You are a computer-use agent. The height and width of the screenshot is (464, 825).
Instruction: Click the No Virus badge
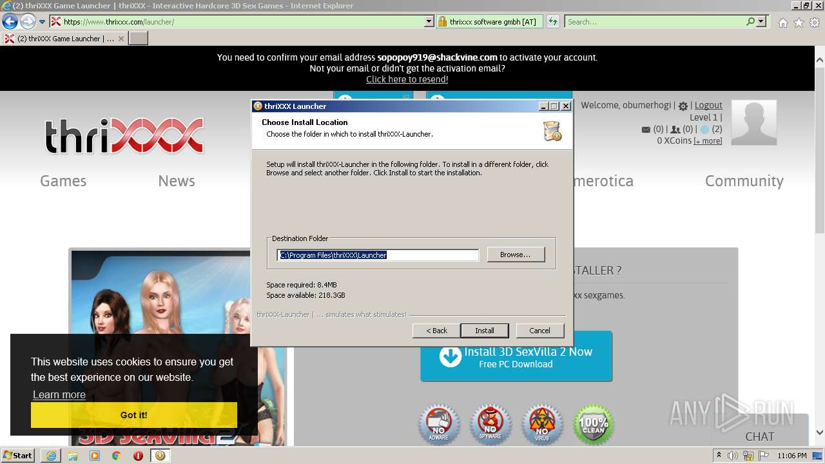(542, 425)
